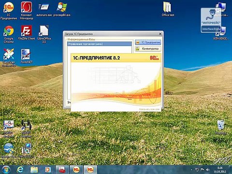Click the network tray icon
Image resolution: width=232 pixels, height=174 pixels.
click(x=197, y=170)
